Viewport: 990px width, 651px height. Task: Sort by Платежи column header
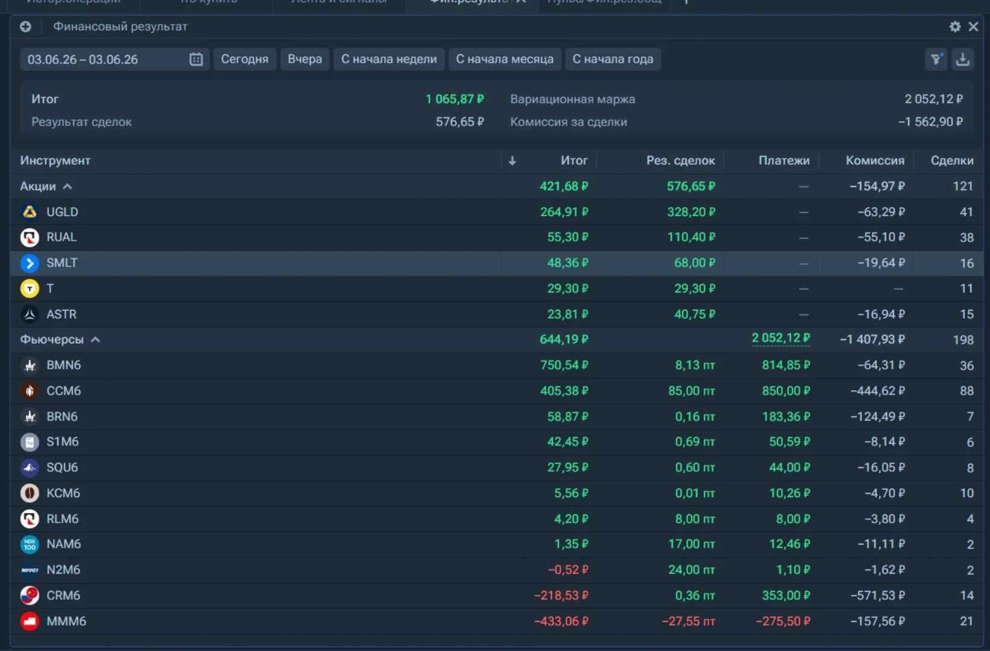tap(784, 160)
